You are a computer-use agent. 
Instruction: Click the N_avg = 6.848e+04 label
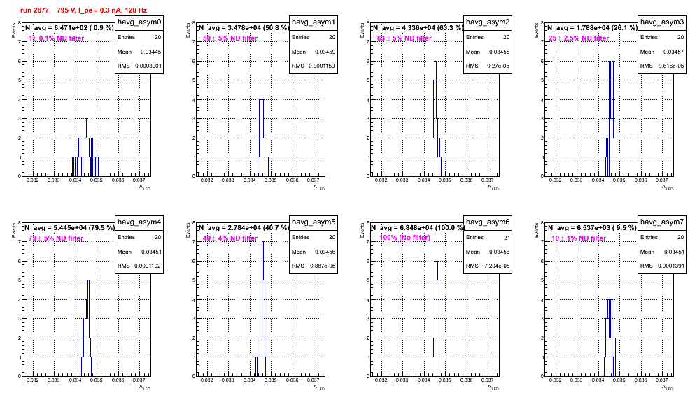click(x=417, y=227)
